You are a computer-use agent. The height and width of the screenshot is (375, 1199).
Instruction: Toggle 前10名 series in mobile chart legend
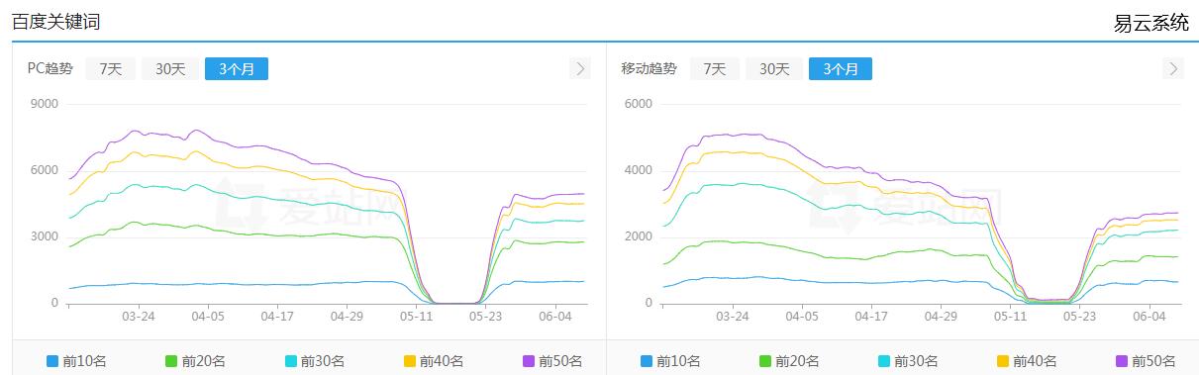coord(670,361)
